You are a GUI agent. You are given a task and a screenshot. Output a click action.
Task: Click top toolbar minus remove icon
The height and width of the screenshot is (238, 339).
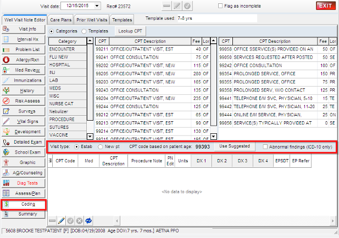pos(166,6)
